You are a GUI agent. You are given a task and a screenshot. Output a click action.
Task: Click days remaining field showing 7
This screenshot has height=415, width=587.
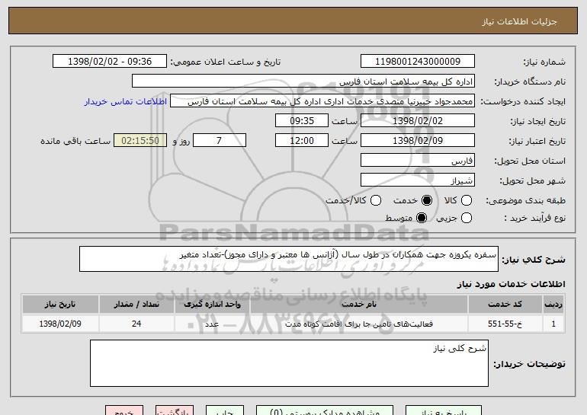tap(220, 141)
